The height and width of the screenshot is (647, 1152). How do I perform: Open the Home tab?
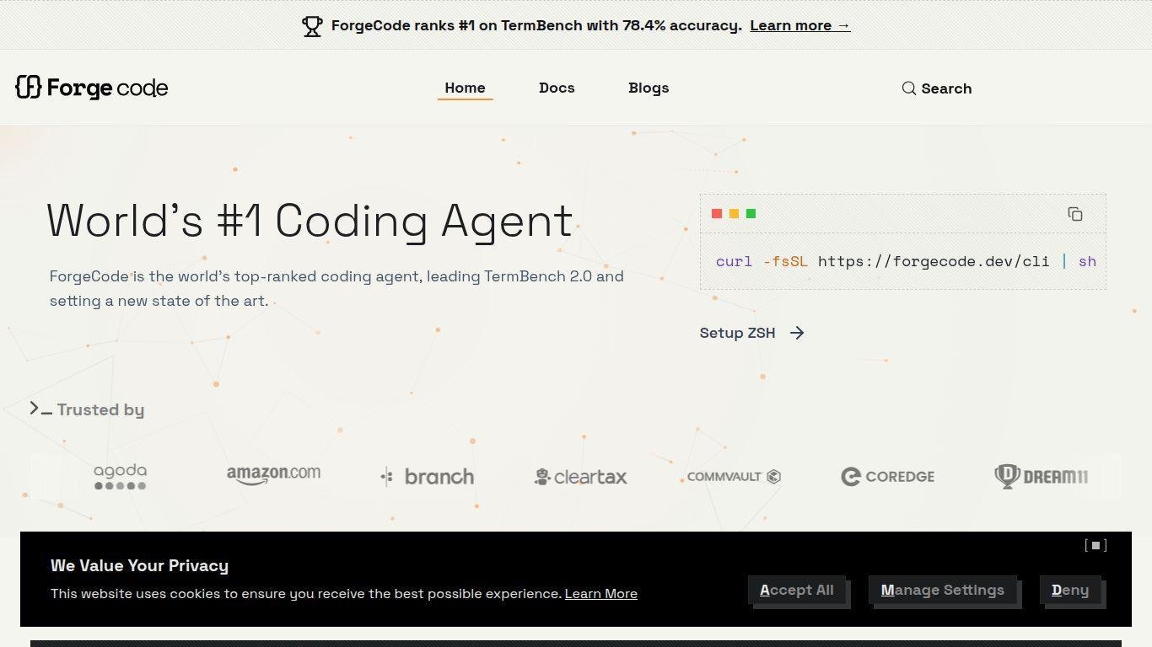[x=465, y=88]
